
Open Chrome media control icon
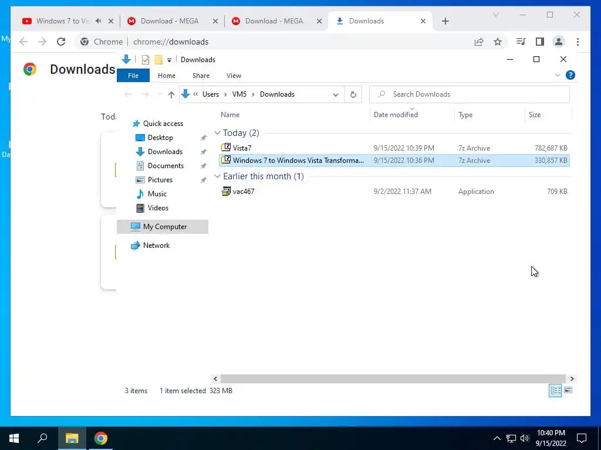click(x=521, y=42)
